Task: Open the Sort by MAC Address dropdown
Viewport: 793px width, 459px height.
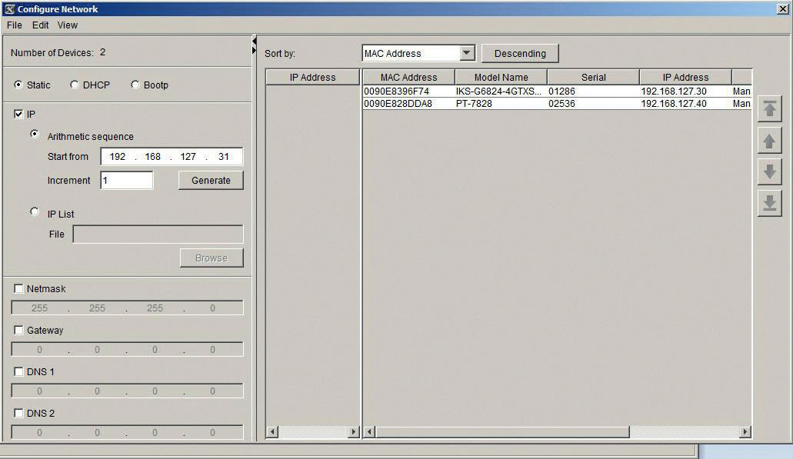Action: [467, 53]
